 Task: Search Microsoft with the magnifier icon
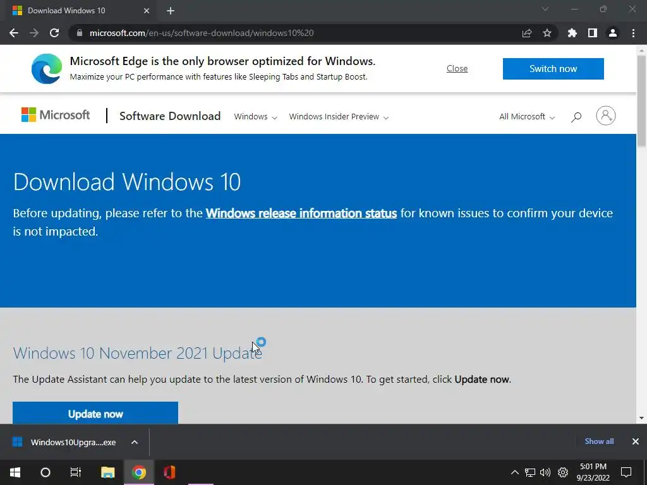pos(576,117)
